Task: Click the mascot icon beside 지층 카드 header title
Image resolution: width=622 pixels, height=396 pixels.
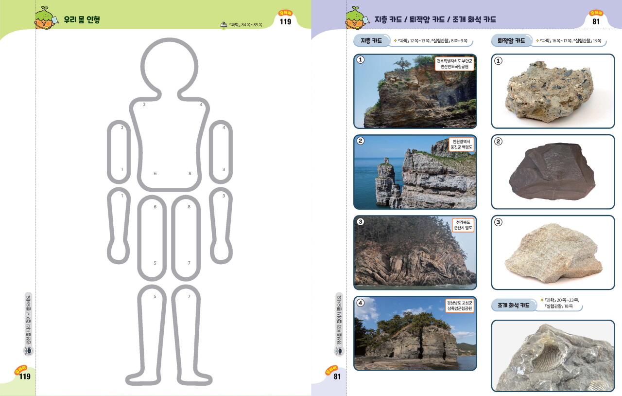Action: point(357,18)
